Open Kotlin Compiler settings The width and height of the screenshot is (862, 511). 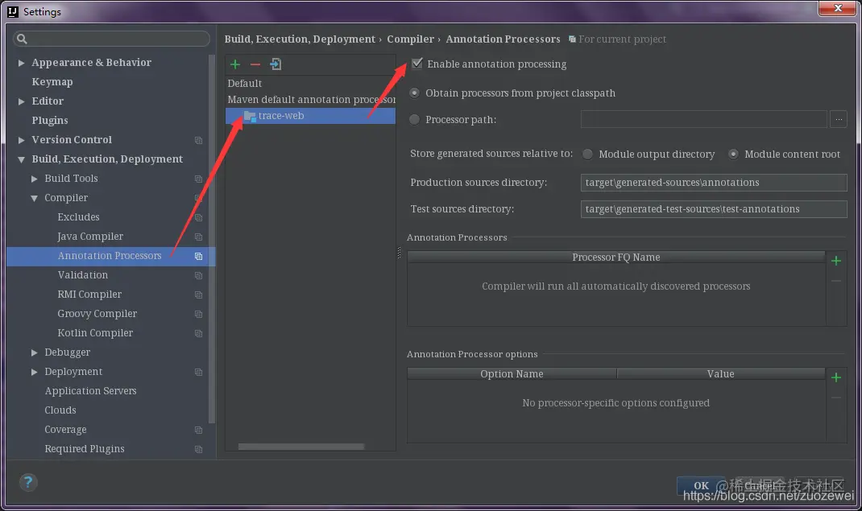point(95,333)
